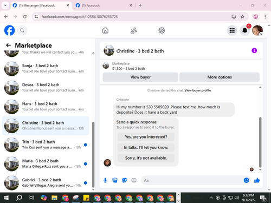Open Windows taskbar search
Image resolution: width=271 pixels, height=203 pixels.
pos(19,198)
